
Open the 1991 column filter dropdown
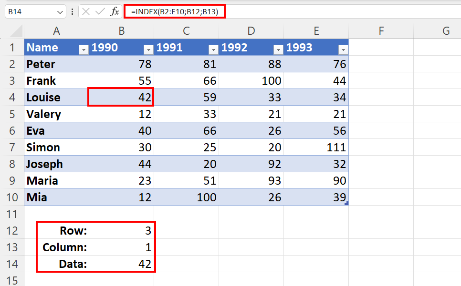[213, 50]
